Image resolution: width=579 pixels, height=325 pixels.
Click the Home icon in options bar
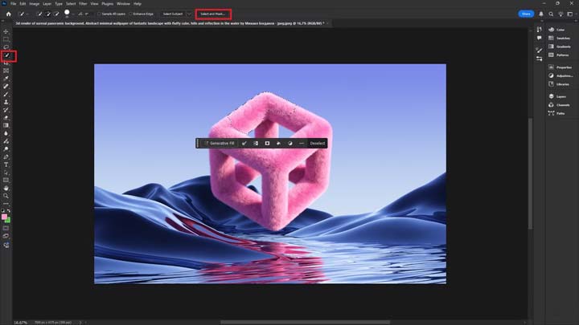8,14
